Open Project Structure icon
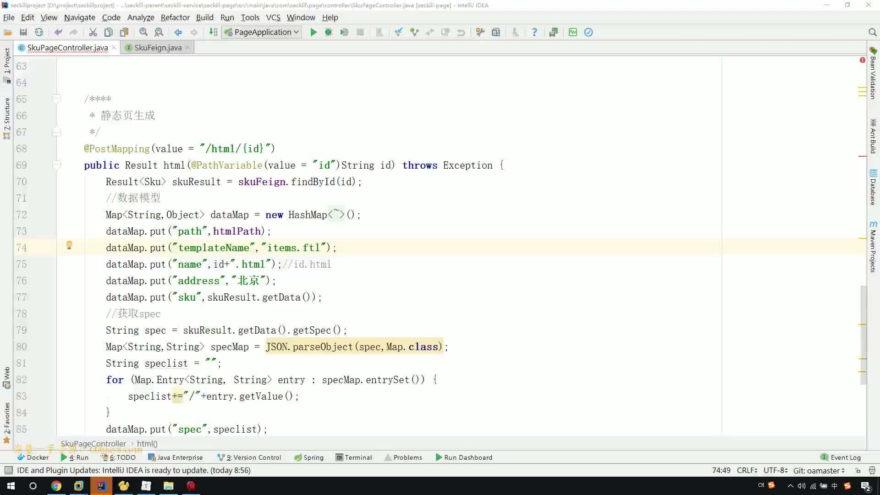Screen dimensions: 880x495 pyautogui.click(x=496, y=32)
